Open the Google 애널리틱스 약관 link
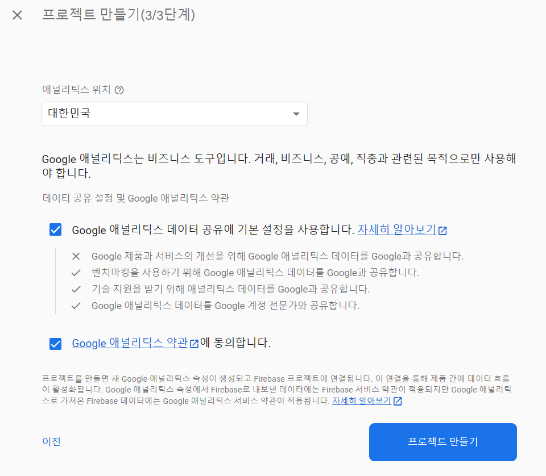Viewport: 546px width, 476px height. pyautogui.click(x=130, y=343)
